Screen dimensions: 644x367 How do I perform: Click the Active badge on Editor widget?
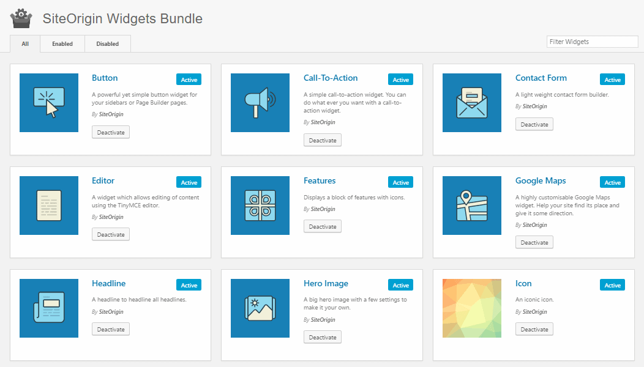pyautogui.click(x=189, y=182)
